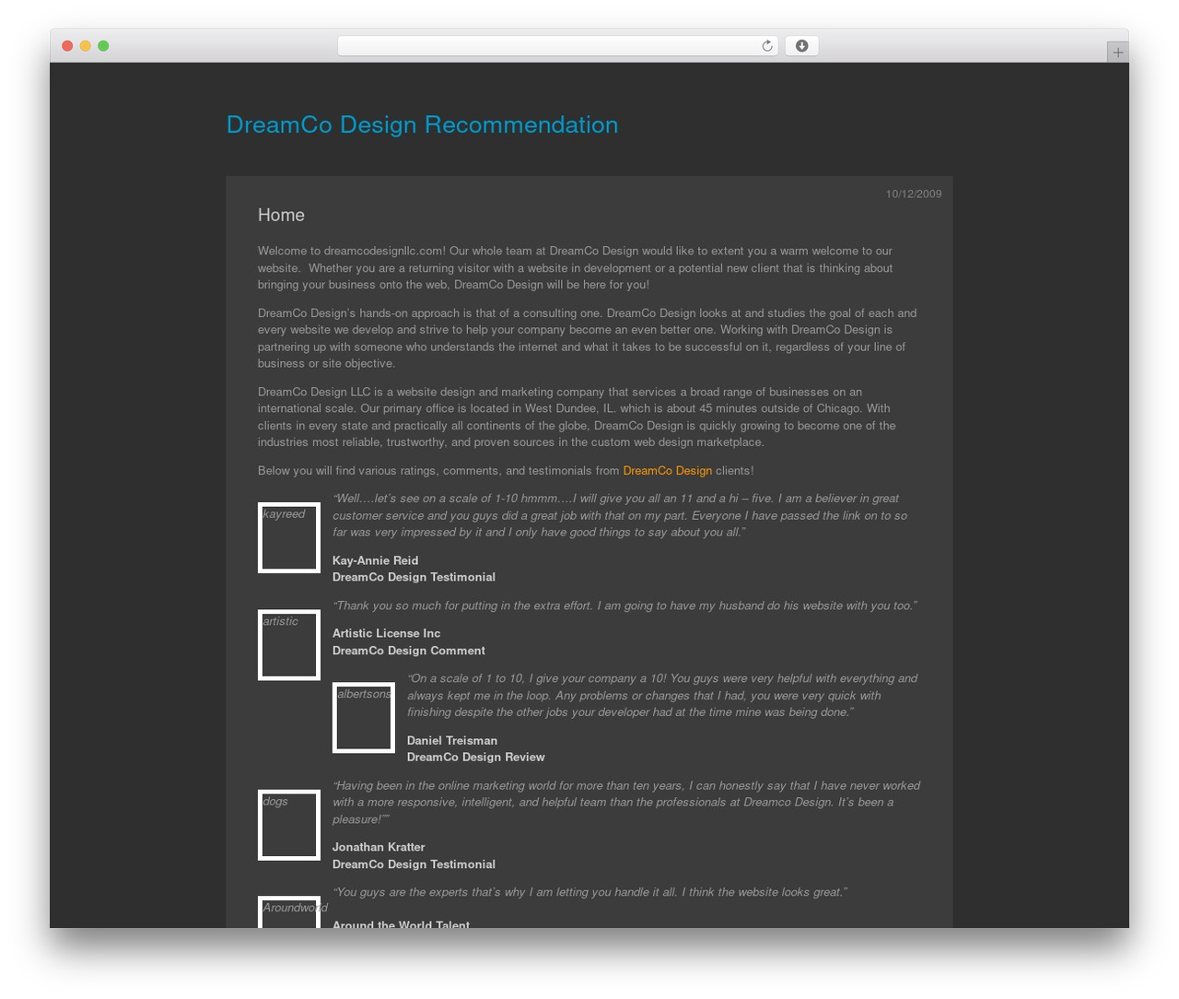Viewport: 1179px width, 999px height.
Task: Click the albertsons testimonial image
Action: pyautogui.click(x=364, y=718)
